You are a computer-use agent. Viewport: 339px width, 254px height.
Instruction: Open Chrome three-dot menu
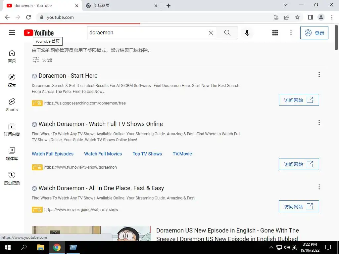click(332, 17)
